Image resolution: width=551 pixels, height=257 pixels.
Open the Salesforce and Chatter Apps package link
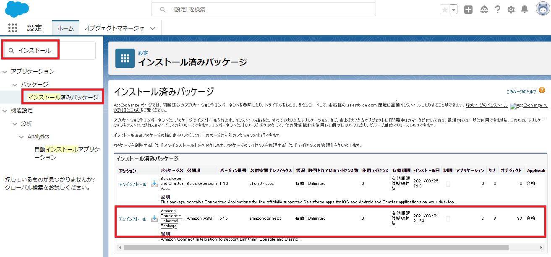pos(172,184)
